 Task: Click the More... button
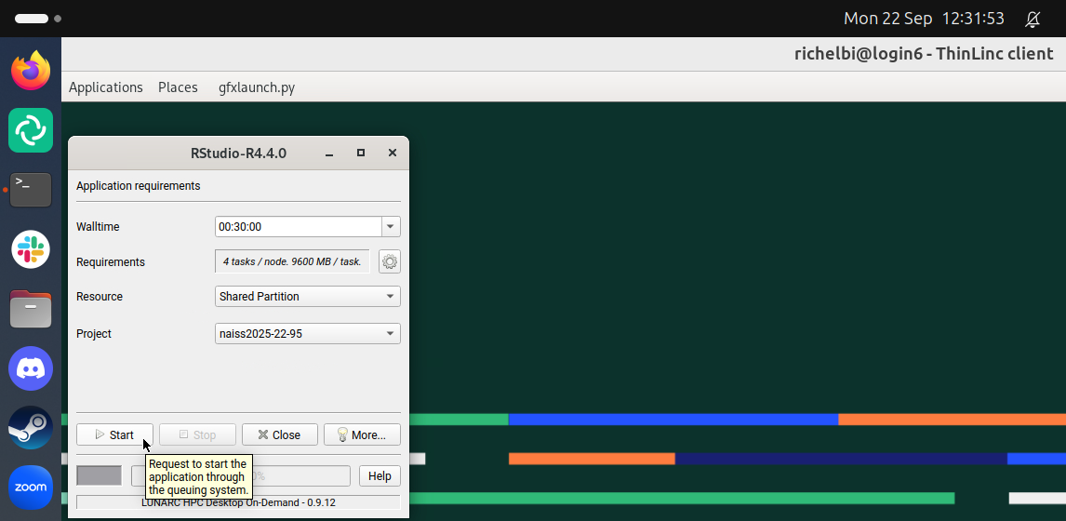362,434
